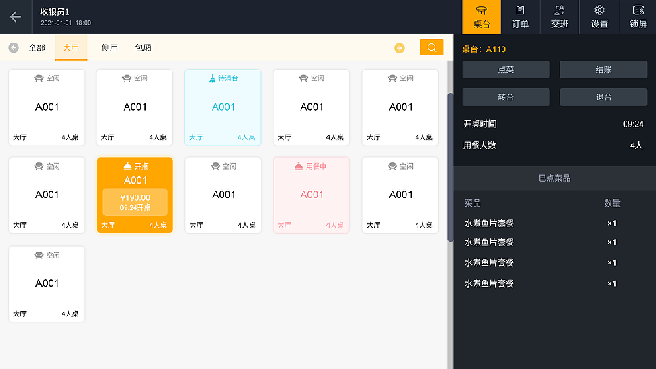This screenshot has width=656, height=369.
Task: Click the 用餐人数 label
Action: pyautogui.click(x=480, y=146)
